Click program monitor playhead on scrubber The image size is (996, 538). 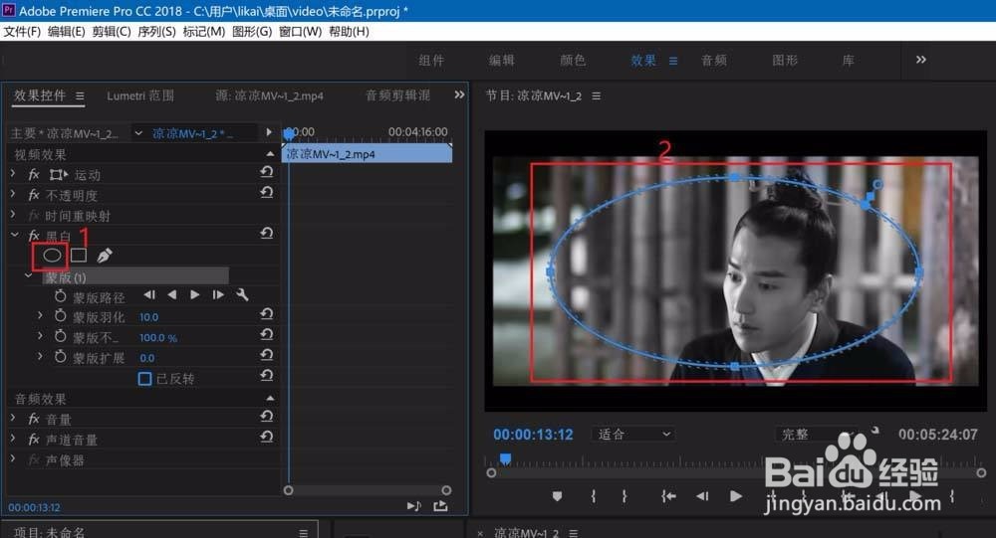[x=505, y=458]
